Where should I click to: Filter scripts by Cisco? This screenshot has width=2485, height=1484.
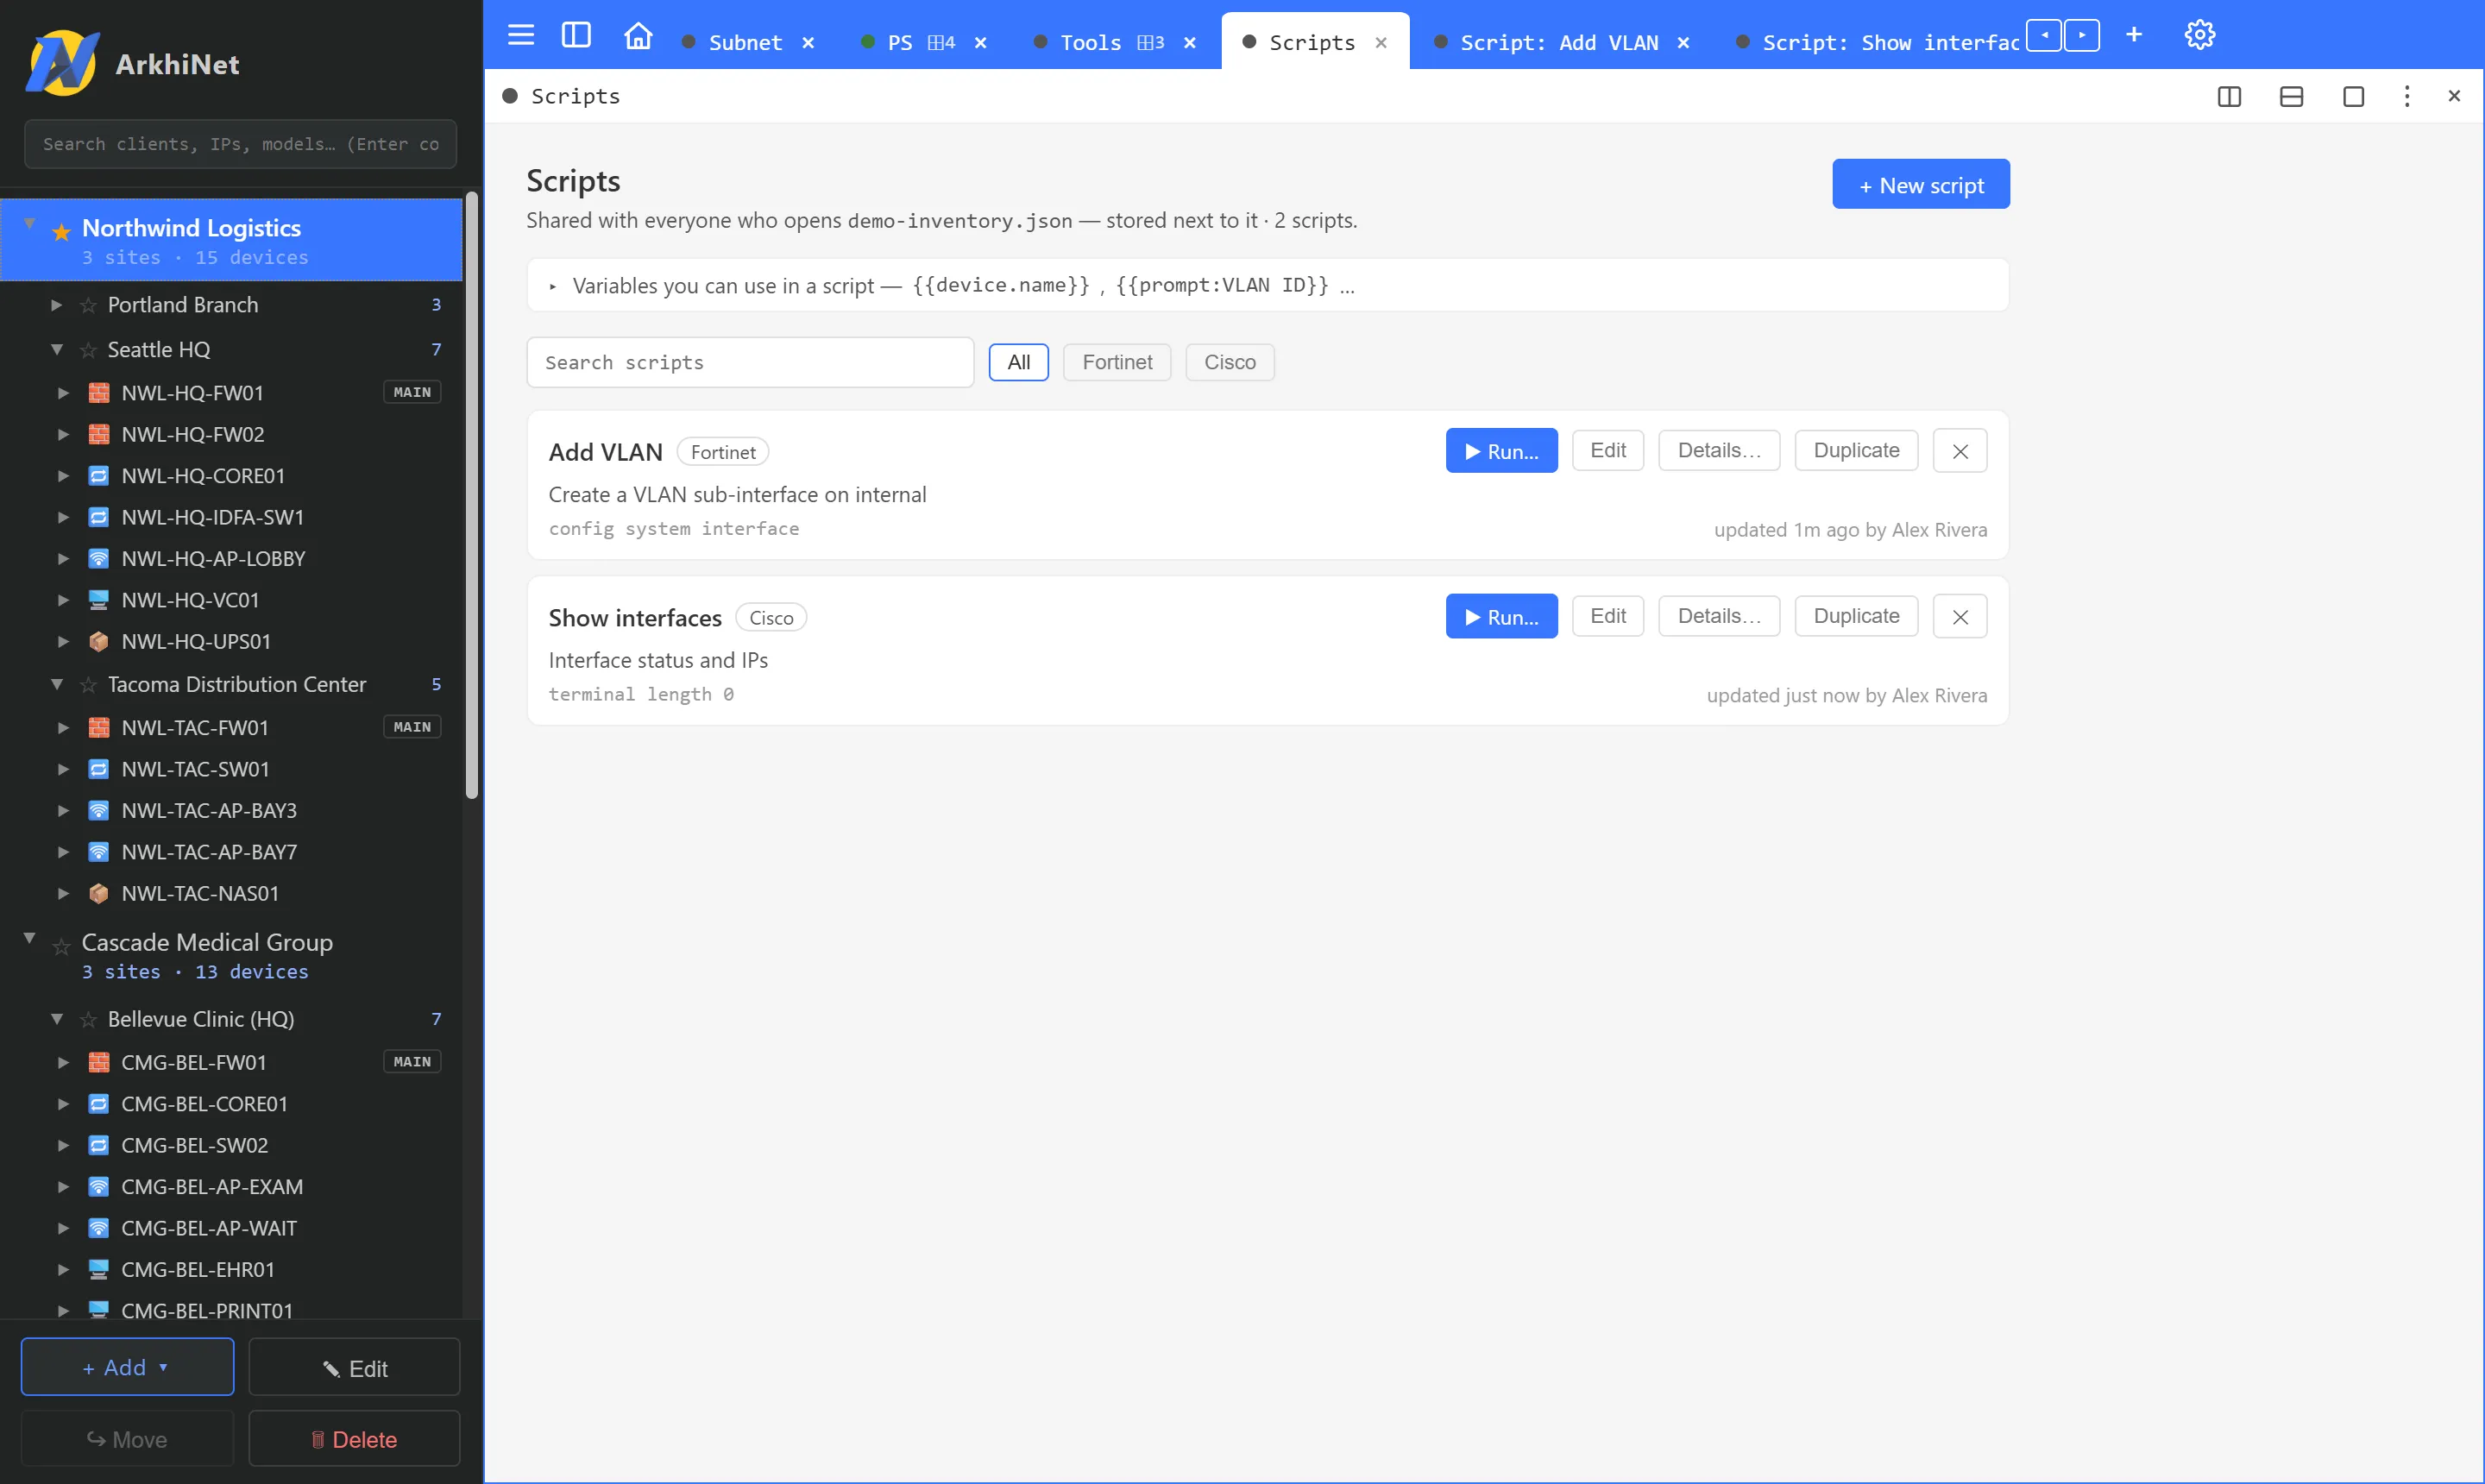(x=1229, y=362)
